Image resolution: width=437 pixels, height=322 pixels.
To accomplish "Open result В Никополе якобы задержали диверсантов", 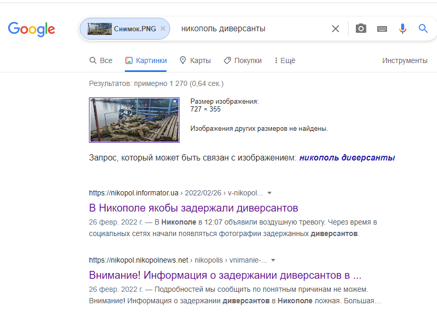I will click(194, 208).
